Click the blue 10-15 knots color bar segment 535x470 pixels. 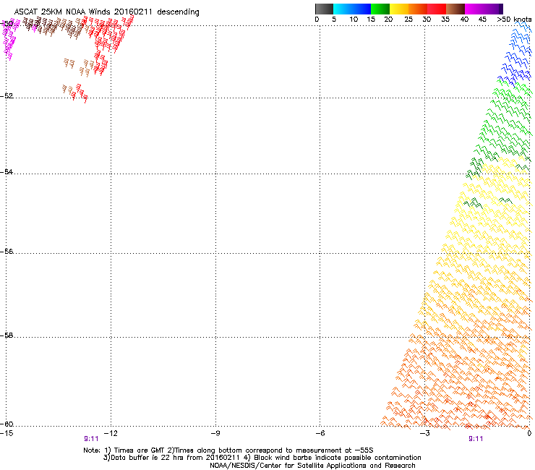(361, 9)
